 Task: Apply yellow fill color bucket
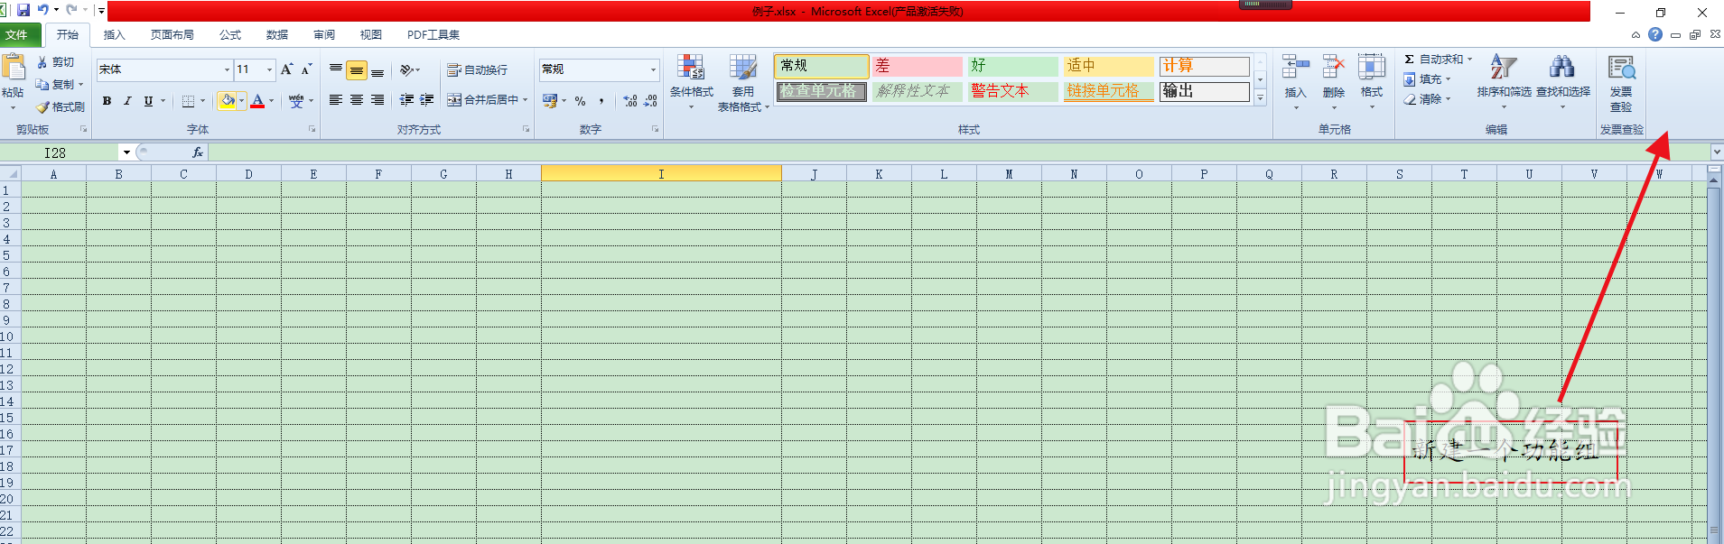tap(227, 101)
